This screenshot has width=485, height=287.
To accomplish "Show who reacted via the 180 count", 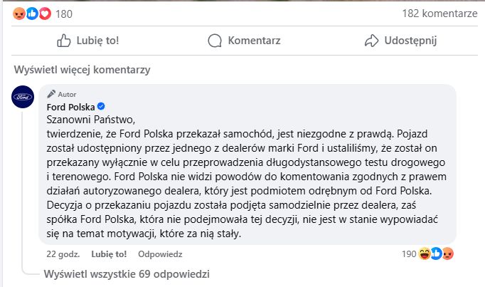I will [64, 14].
